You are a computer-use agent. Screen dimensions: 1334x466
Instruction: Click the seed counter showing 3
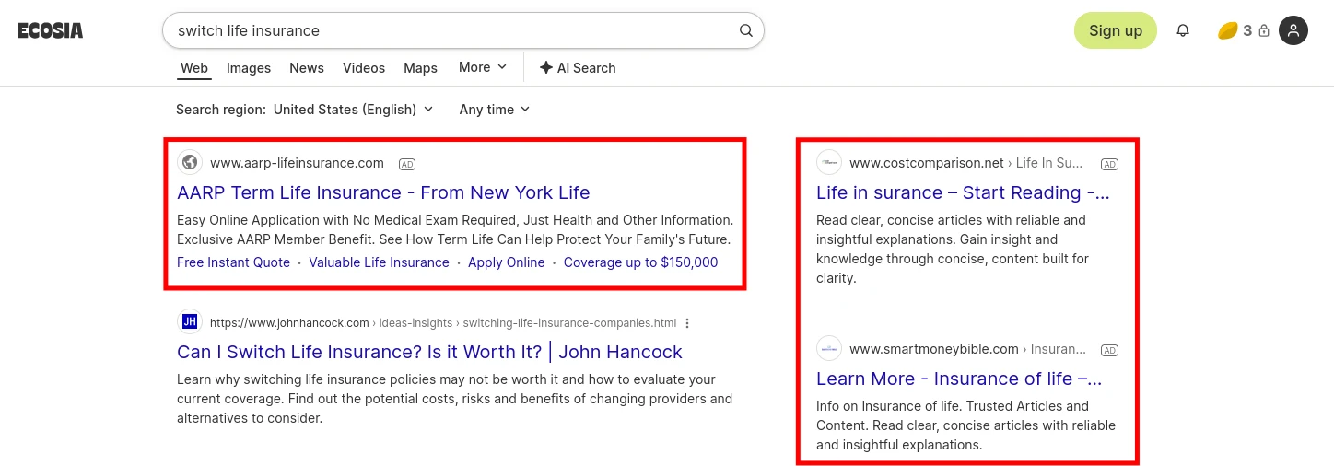[x=1244, y=30]
